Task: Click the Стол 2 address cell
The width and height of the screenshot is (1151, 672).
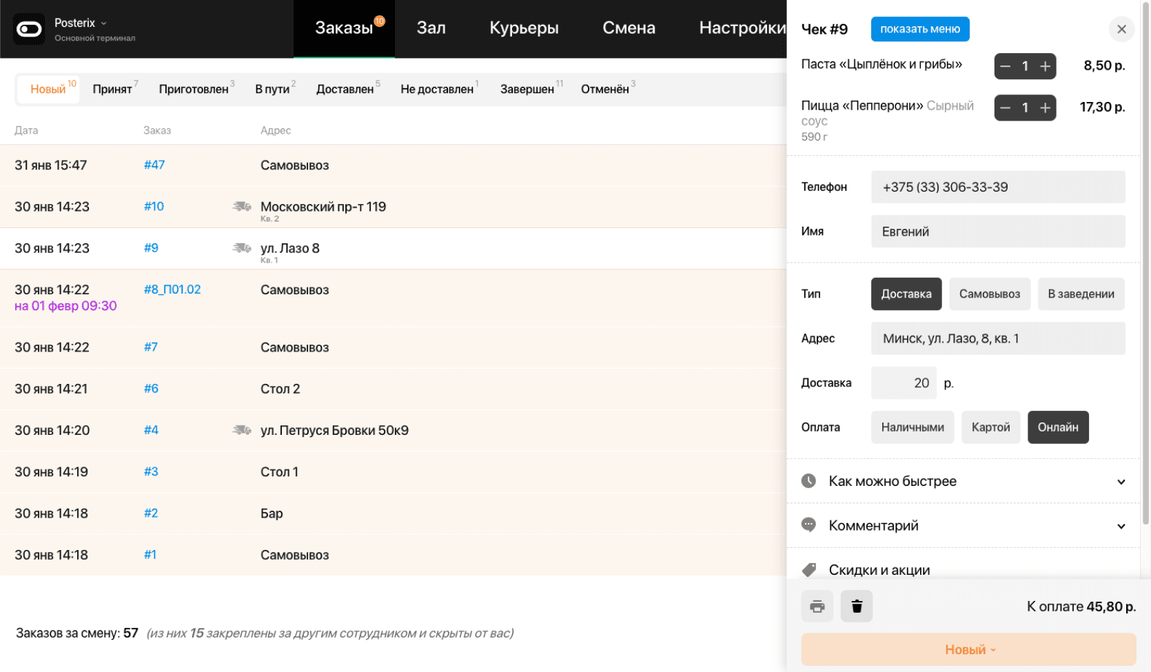Action: [x=281, y=389]
